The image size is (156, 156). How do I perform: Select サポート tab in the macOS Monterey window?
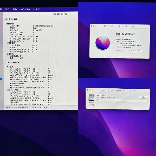[x=127, y=26]
